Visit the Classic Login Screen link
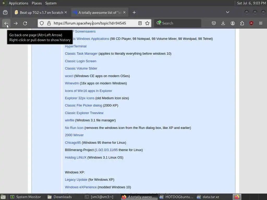This screenshot has width=267, height=200. coord(81,61)
